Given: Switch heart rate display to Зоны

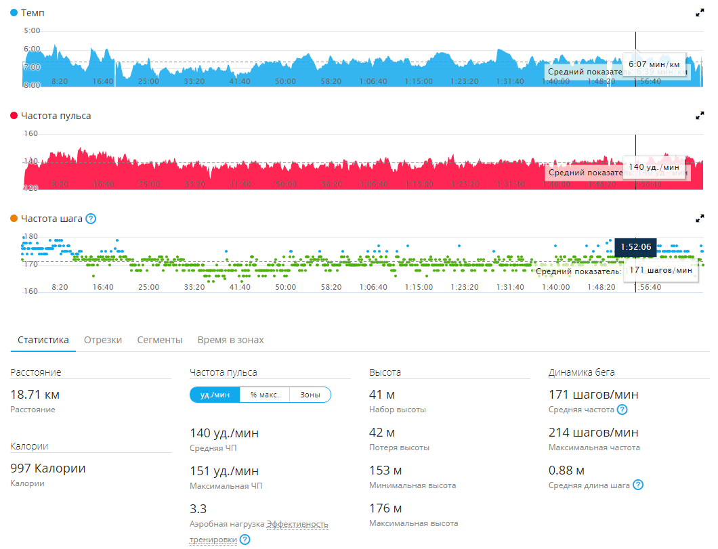Looking at the screenshot, I should click(310, 395).
